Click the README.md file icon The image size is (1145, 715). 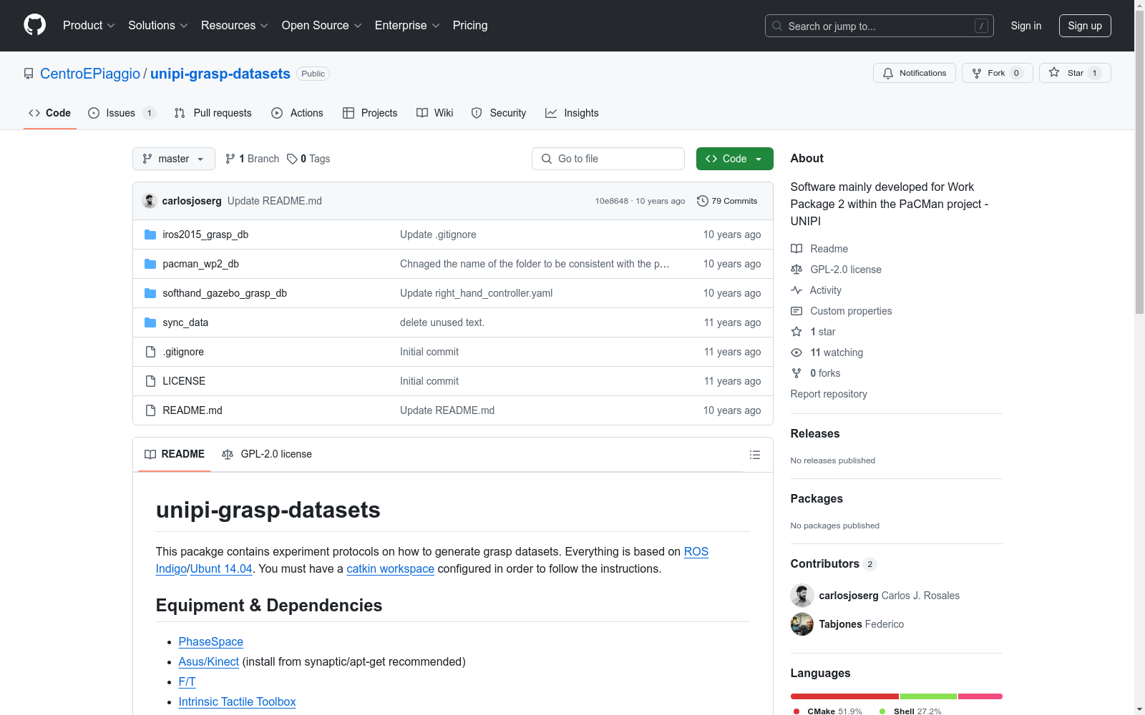[x=150, y=410]
